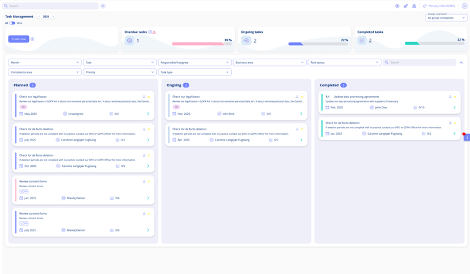470x274 pixels.
Task: Open the Change organisation dropdown
Action: tap(446, 18)
